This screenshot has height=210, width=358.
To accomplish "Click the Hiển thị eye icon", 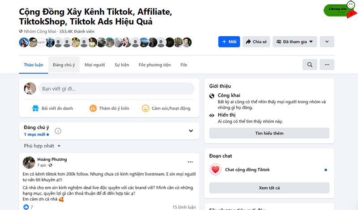I will tap(212, 115).
